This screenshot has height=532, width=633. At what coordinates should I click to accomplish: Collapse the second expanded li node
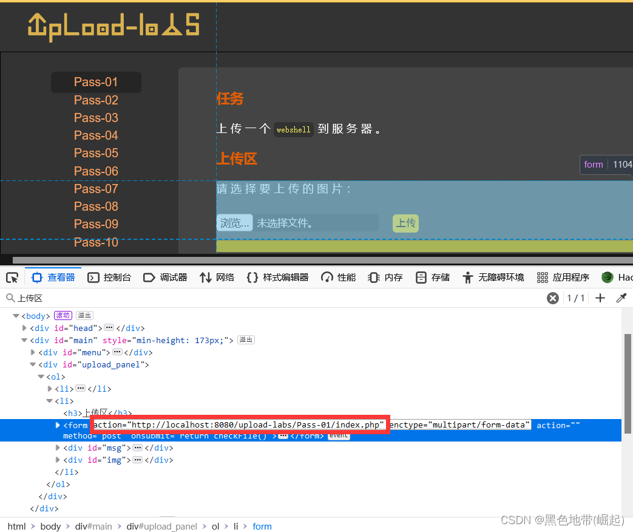[50, 401]
